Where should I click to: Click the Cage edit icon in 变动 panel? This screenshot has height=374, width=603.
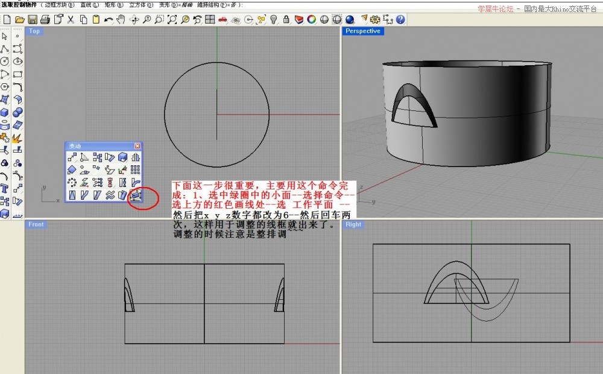(135, 195)
